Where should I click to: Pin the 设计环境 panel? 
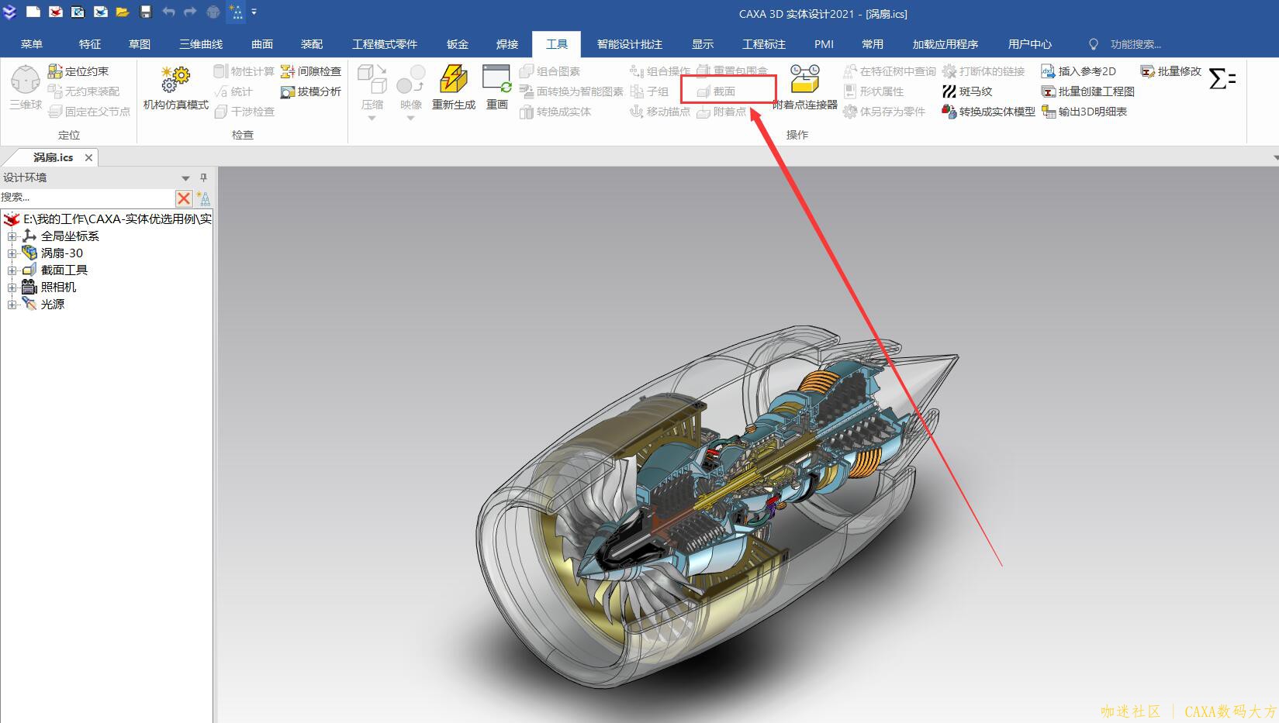click(203, 177)
